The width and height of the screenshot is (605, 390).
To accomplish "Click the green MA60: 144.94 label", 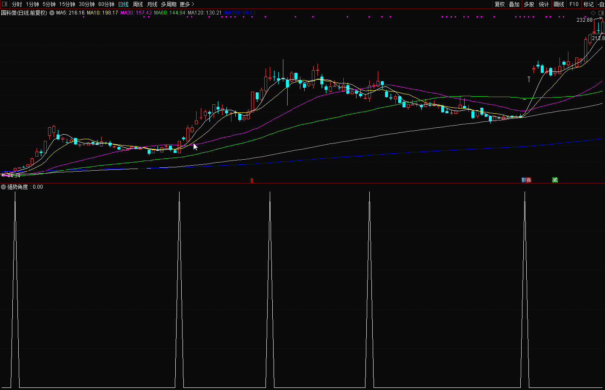I will [169, 13].
